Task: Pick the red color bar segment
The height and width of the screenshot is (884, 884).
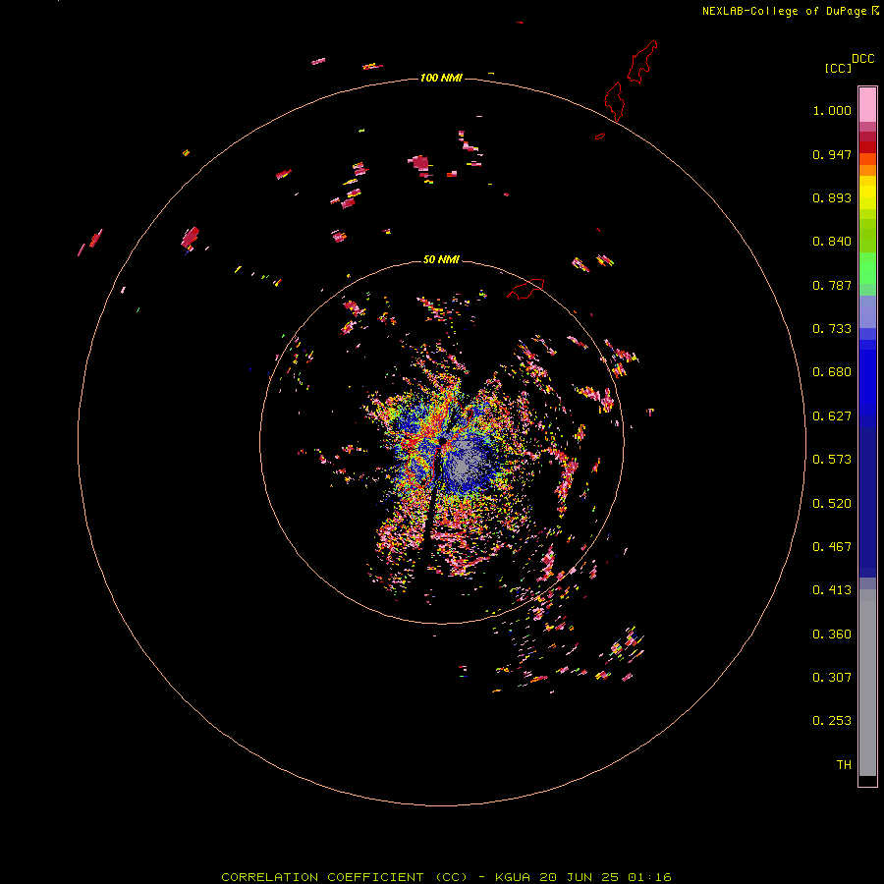Action: (x=867, y=147)
